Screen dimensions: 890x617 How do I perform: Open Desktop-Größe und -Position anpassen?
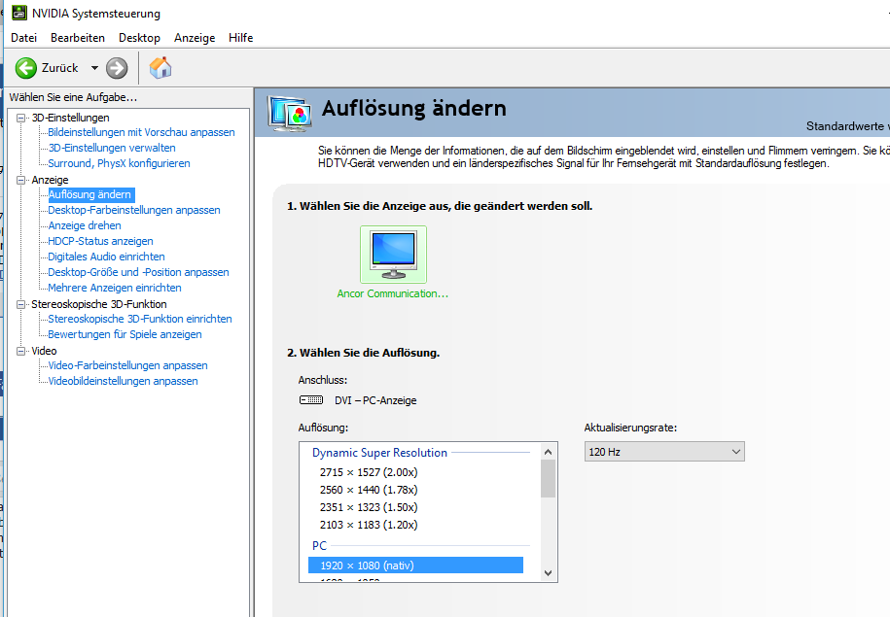[138, 272]
